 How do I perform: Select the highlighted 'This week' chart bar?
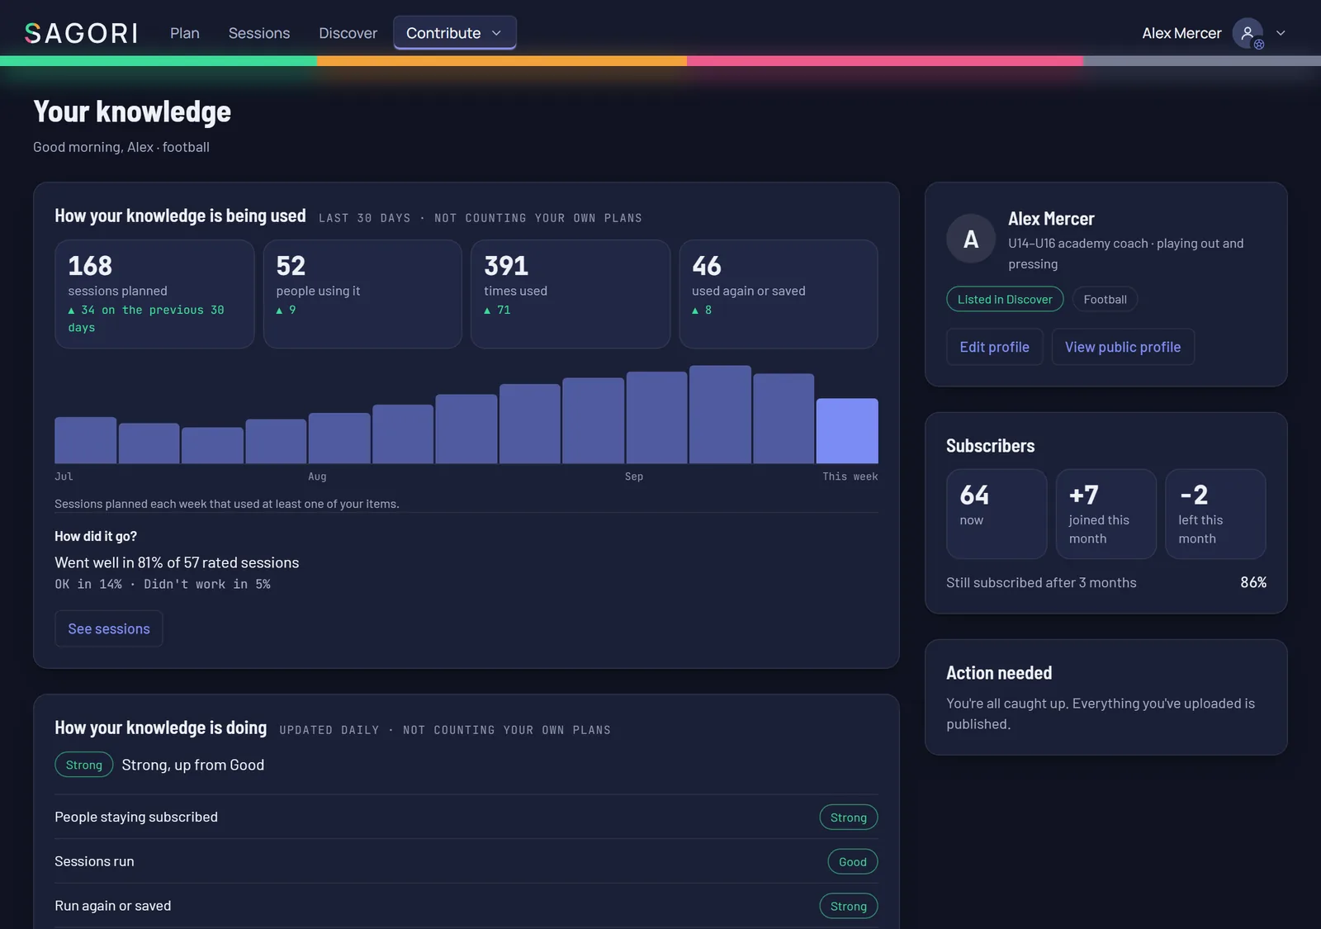(x=847, y=431)
